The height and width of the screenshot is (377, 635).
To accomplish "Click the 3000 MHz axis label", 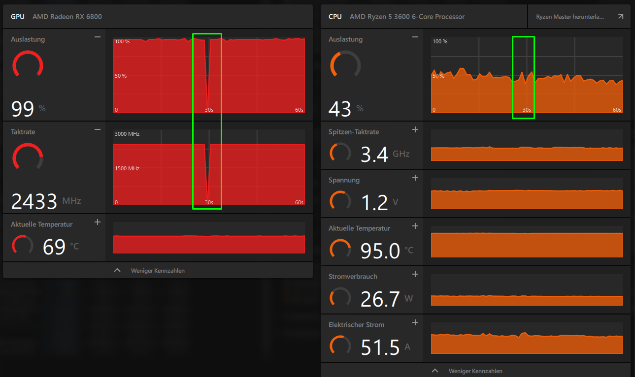I will click(127, 134).
